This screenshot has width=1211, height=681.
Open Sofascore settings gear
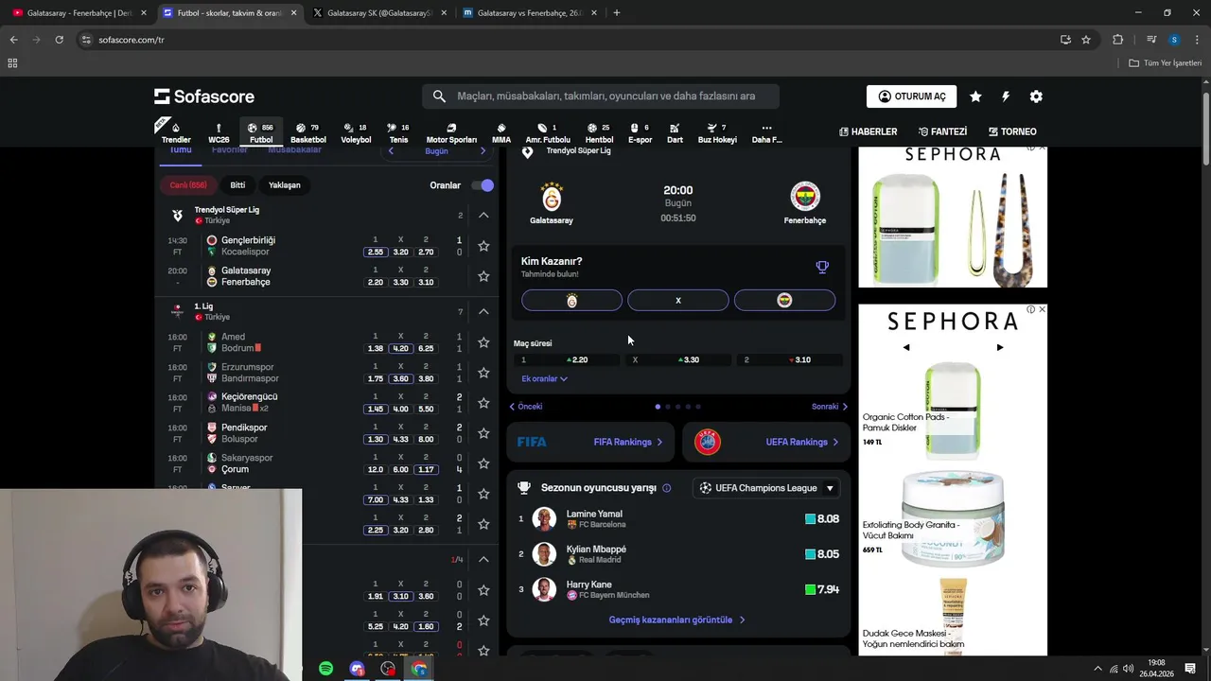(x=1036, y=96)
